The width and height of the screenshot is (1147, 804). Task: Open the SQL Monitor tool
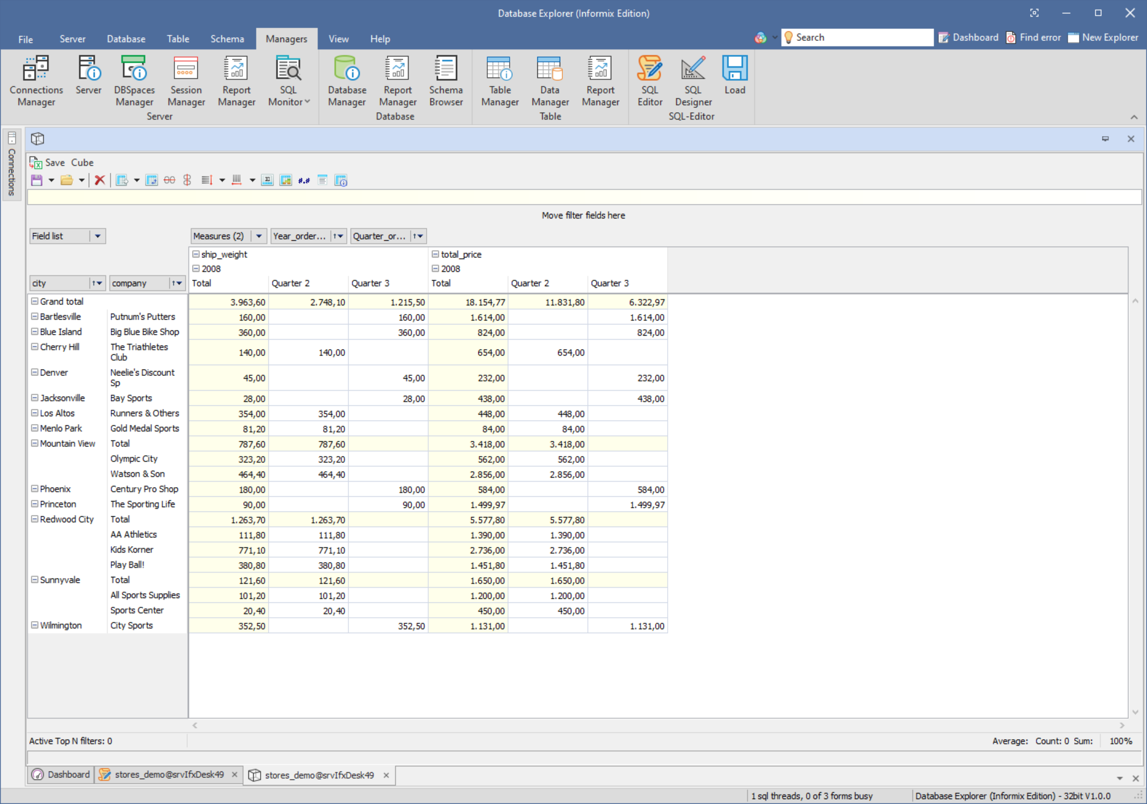(x=288, y=81)
